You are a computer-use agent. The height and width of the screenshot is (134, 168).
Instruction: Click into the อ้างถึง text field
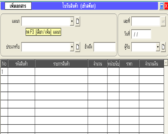point(104,47)
